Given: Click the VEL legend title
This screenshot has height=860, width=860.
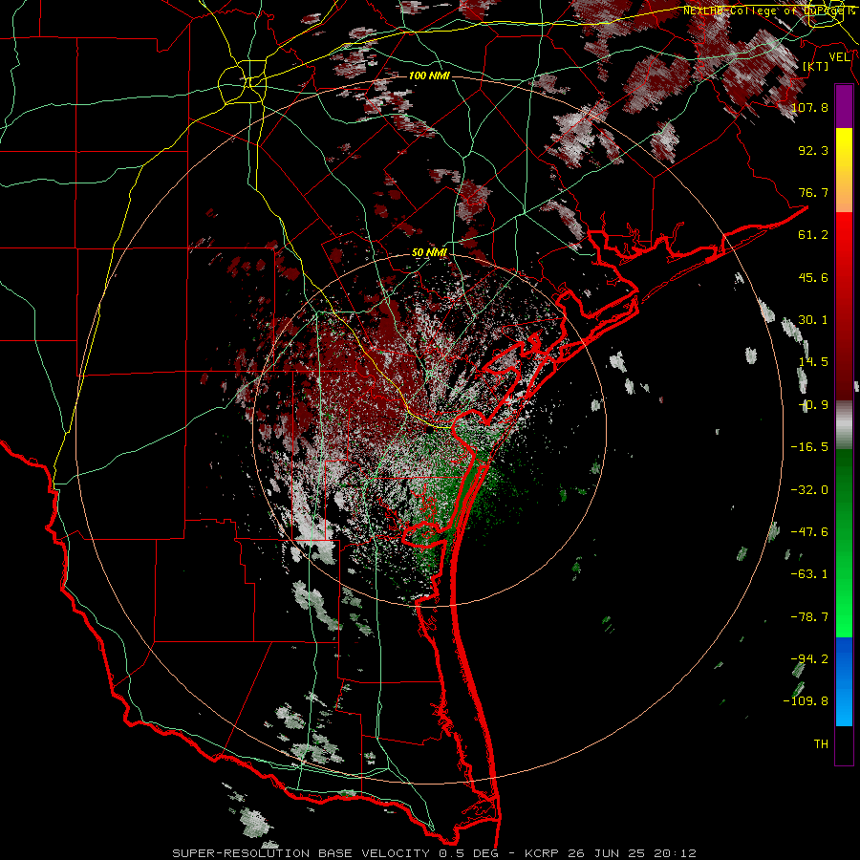Looking at the screenshot, I should coord(839,57).
